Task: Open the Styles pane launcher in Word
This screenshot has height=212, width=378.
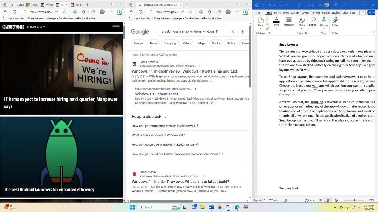Action: (306, 33)
